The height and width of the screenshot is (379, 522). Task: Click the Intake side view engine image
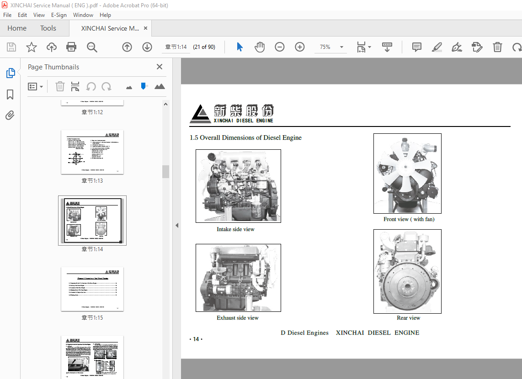click(238, 186)
